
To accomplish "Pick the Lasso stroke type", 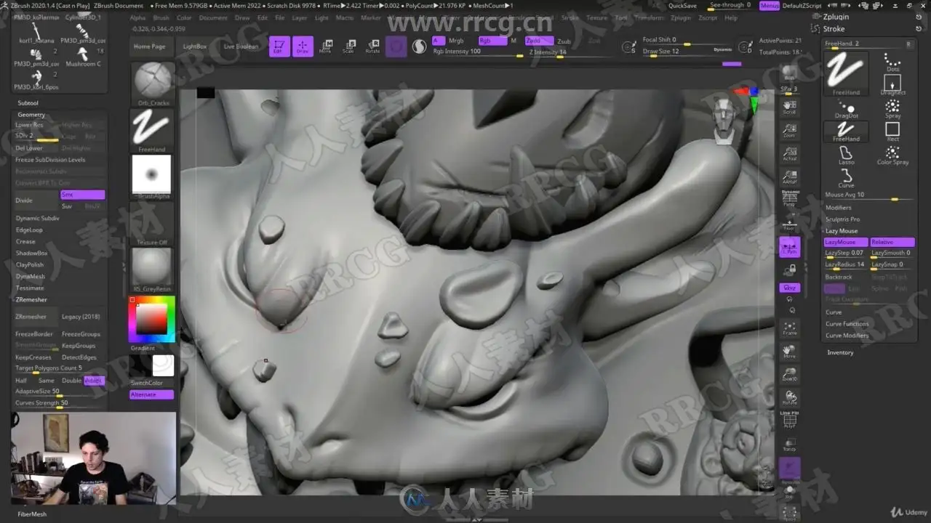I will pos(847,155).
